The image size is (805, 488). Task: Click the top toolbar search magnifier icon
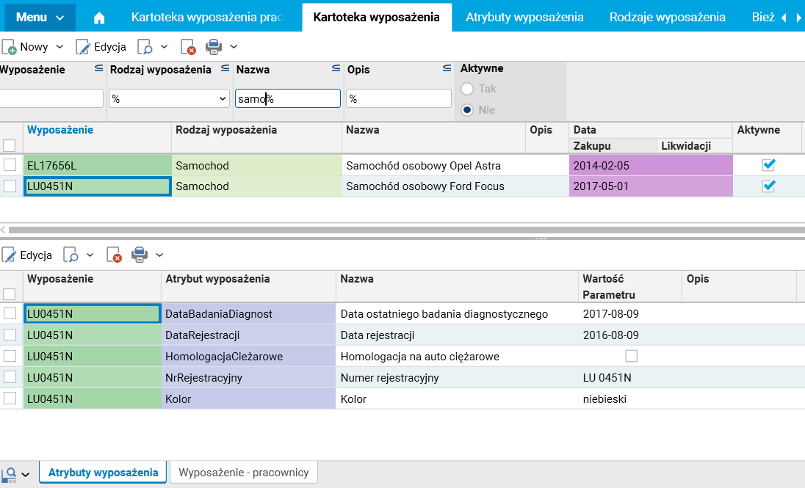coord(145,47)
